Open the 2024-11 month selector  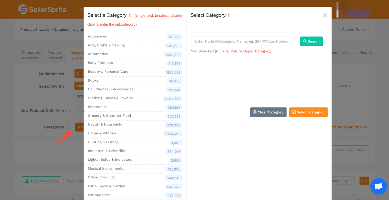(x=345, y=86)
